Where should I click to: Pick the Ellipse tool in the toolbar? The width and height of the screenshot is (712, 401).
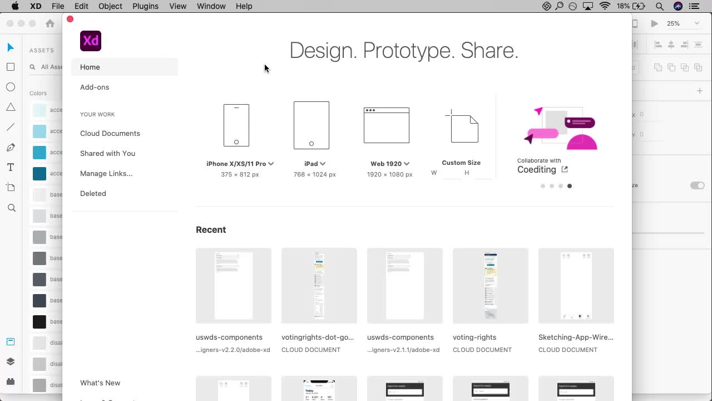(x=11, y=87)
